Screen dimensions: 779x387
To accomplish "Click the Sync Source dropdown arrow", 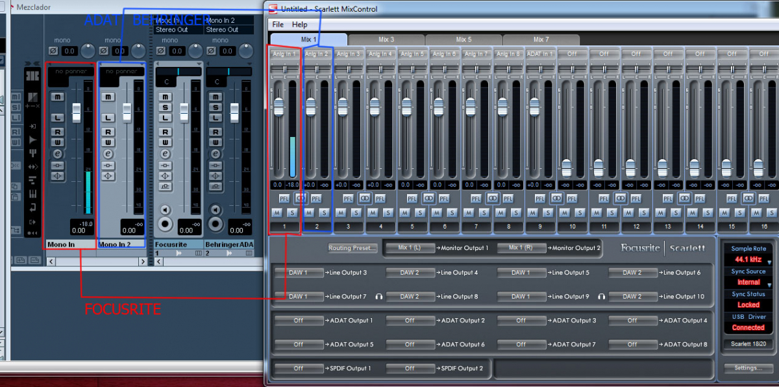I will tap(771, 284).
